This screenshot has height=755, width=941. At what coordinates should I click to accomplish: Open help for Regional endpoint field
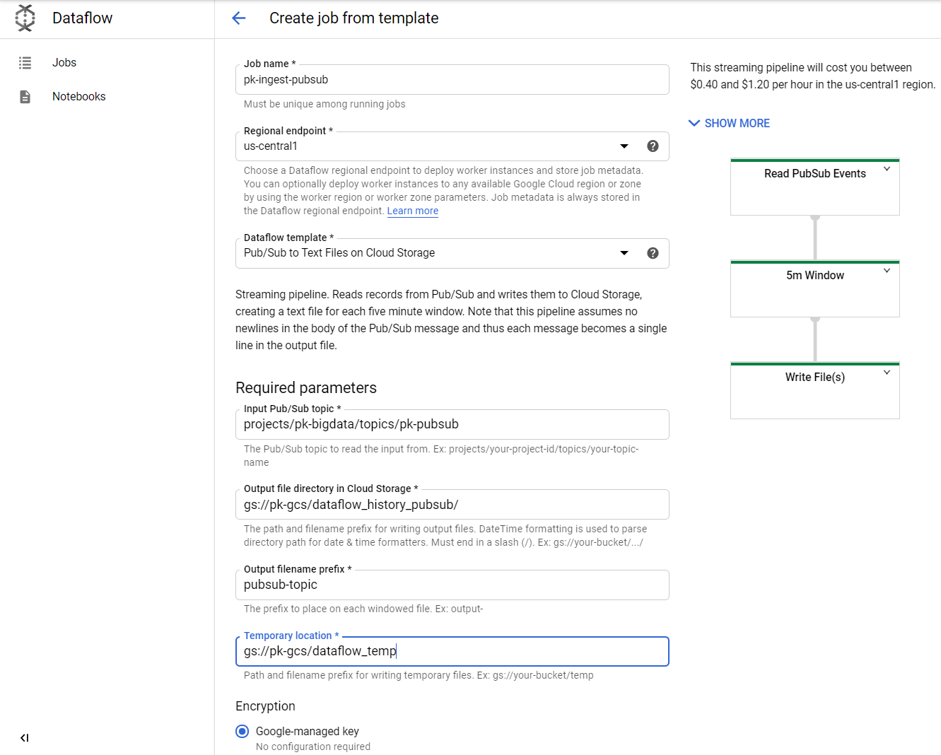click(x=653, y=146)
